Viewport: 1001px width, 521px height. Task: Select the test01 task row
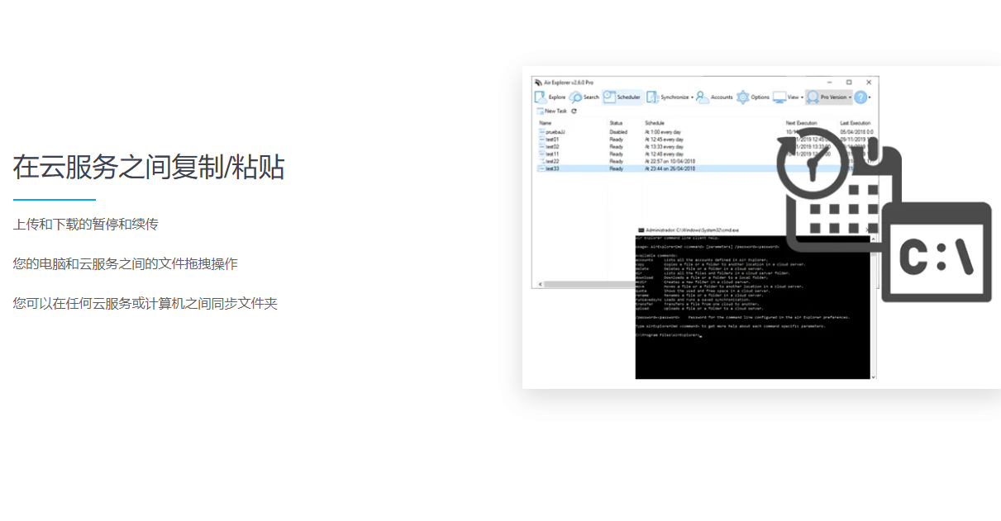coord(706,140)
